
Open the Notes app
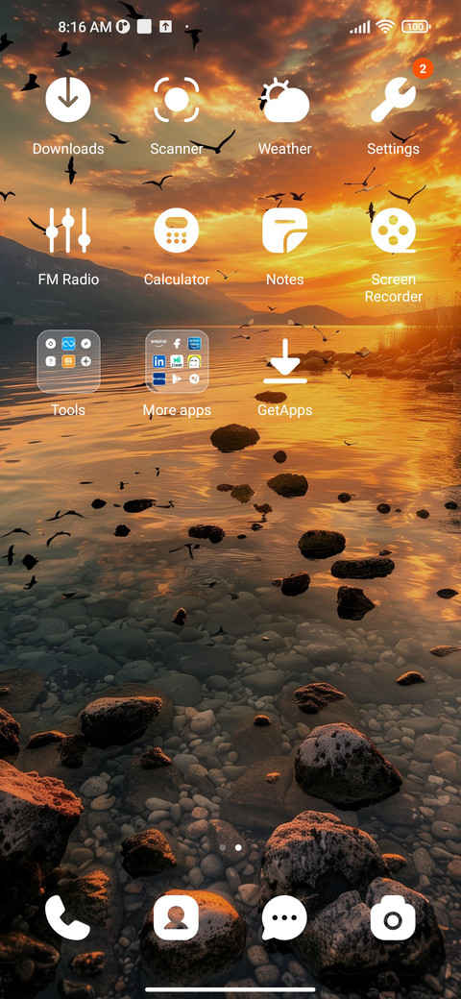pos(284,230)
